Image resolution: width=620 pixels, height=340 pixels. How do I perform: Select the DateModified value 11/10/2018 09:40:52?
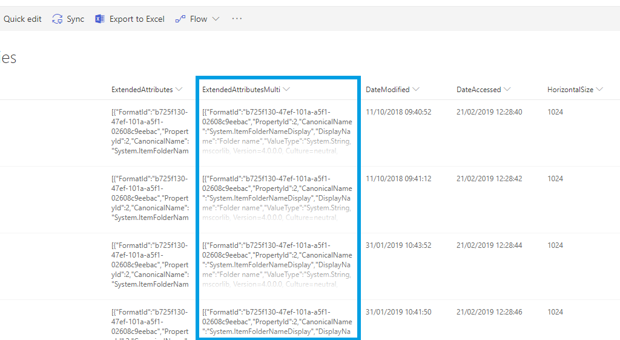point(398,112)
